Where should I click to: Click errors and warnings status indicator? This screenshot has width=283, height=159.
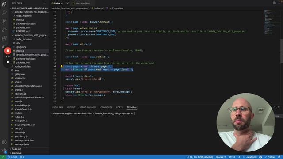pyautogui.click(x=12, y=157)
